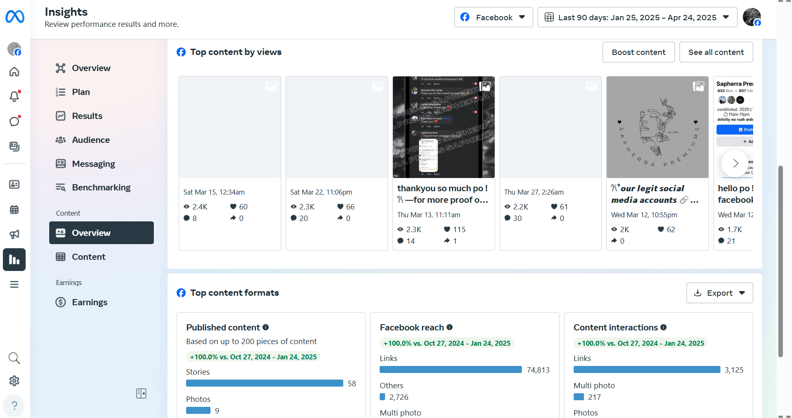Image resolution: width=792 pixels, height=418 pixels.
Task: Open the Ads megaphone icon
Action: [14, 234]
